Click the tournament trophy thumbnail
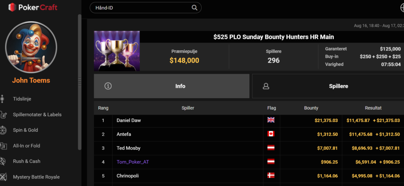Viewport: 404px width, 186px height. 117,51
